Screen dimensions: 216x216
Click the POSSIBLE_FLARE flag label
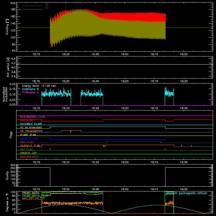tap(31, 124)
